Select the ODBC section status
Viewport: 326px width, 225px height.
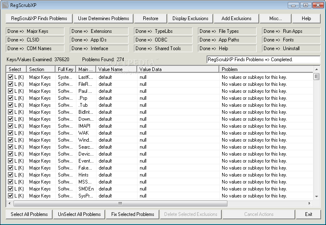[163, 40]
